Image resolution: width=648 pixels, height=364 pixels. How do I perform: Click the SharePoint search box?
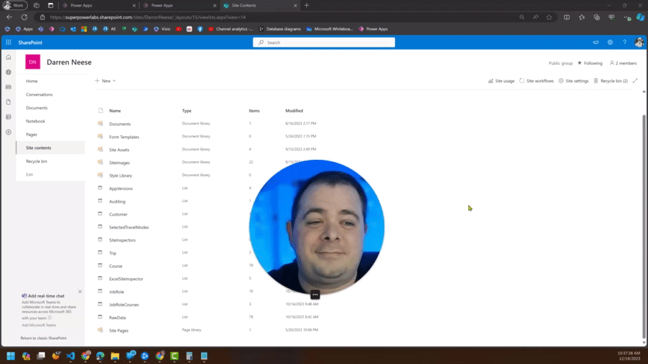tap(323, 42)
